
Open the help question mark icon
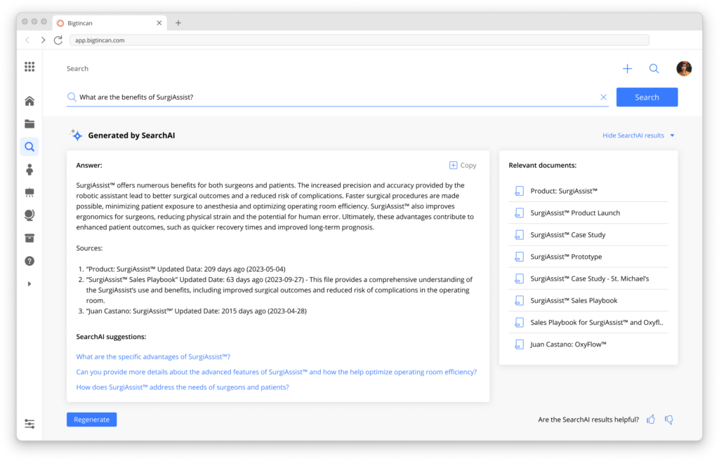(29, 261)
